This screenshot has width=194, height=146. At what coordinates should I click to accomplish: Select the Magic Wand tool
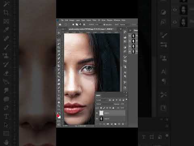coord(59,44)
